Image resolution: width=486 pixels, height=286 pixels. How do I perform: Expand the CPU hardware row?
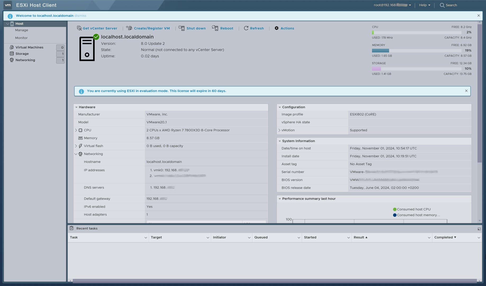(x=76, y=130)
